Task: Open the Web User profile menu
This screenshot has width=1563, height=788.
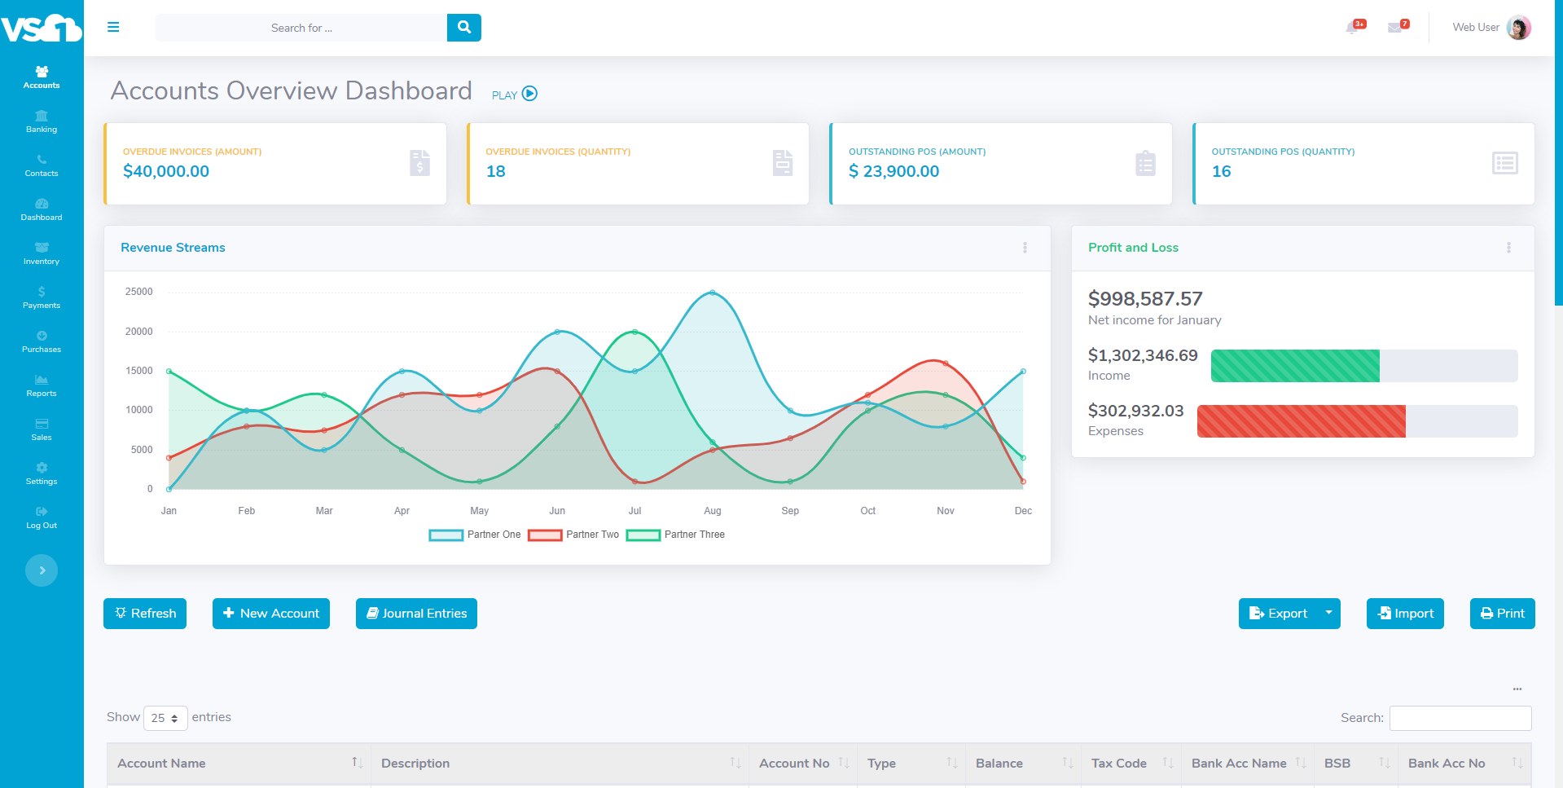Action: click(1491, 27)
